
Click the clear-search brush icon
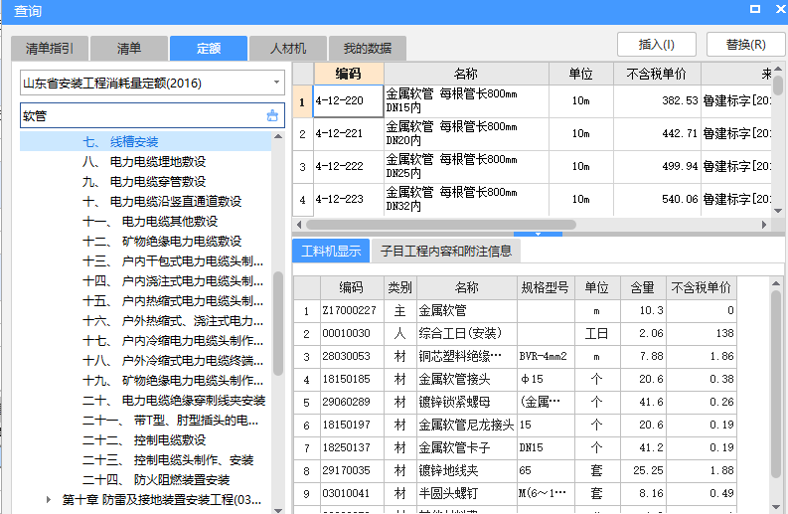tap(272, 115)
